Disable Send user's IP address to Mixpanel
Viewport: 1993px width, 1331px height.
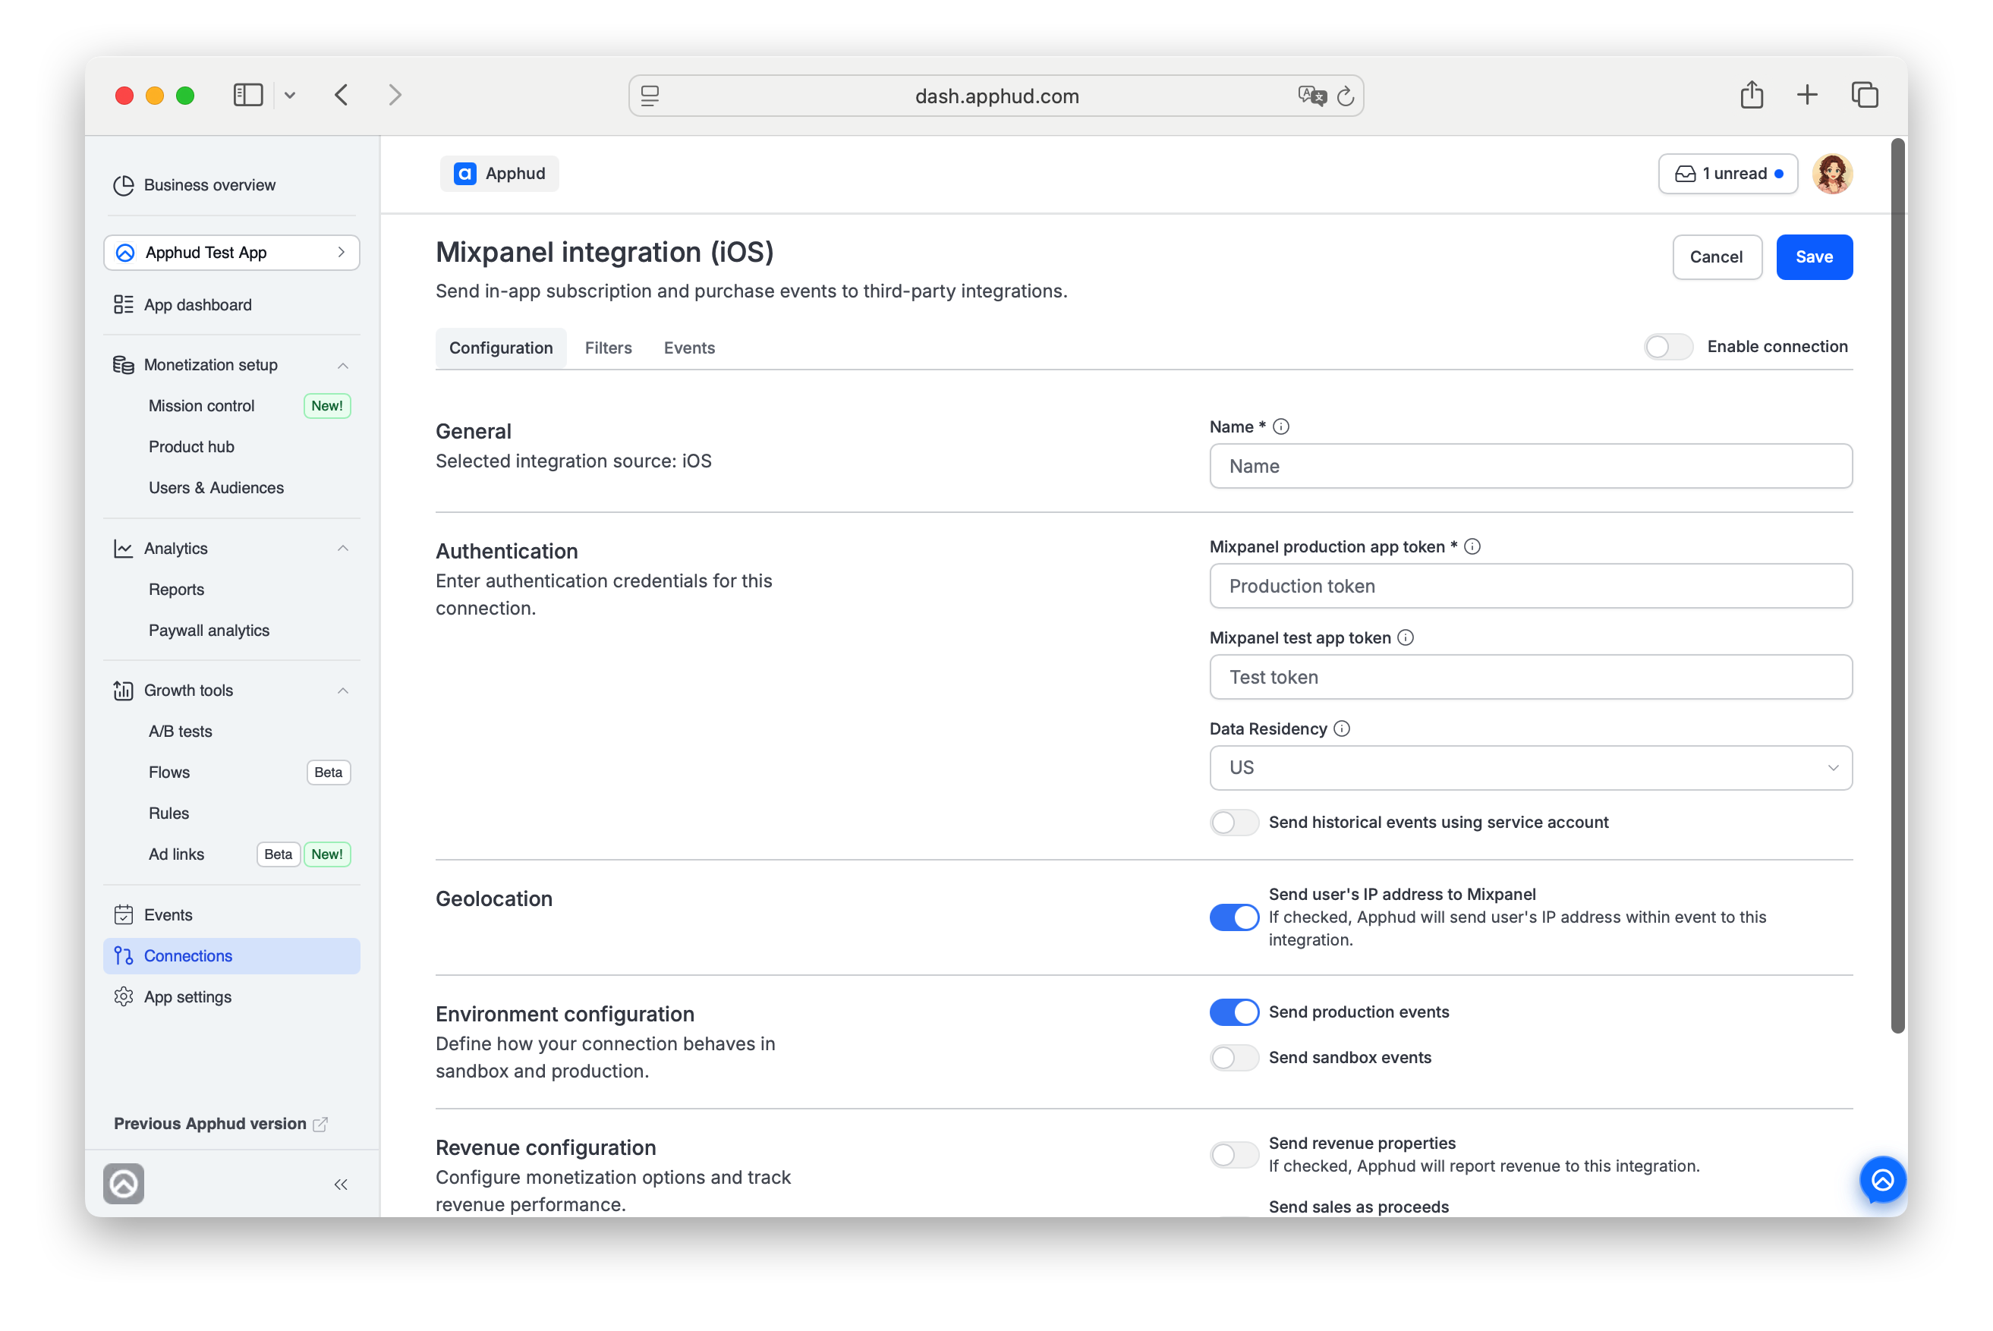[1234, 917]
